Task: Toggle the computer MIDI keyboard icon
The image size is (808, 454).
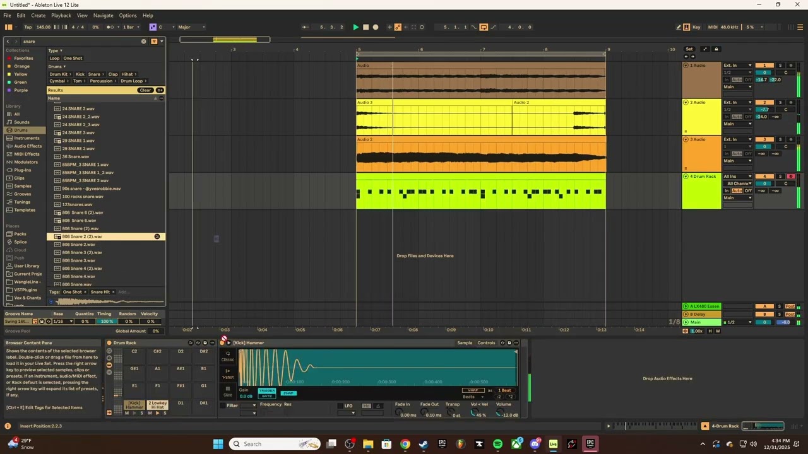Action: tap(687, 27)
